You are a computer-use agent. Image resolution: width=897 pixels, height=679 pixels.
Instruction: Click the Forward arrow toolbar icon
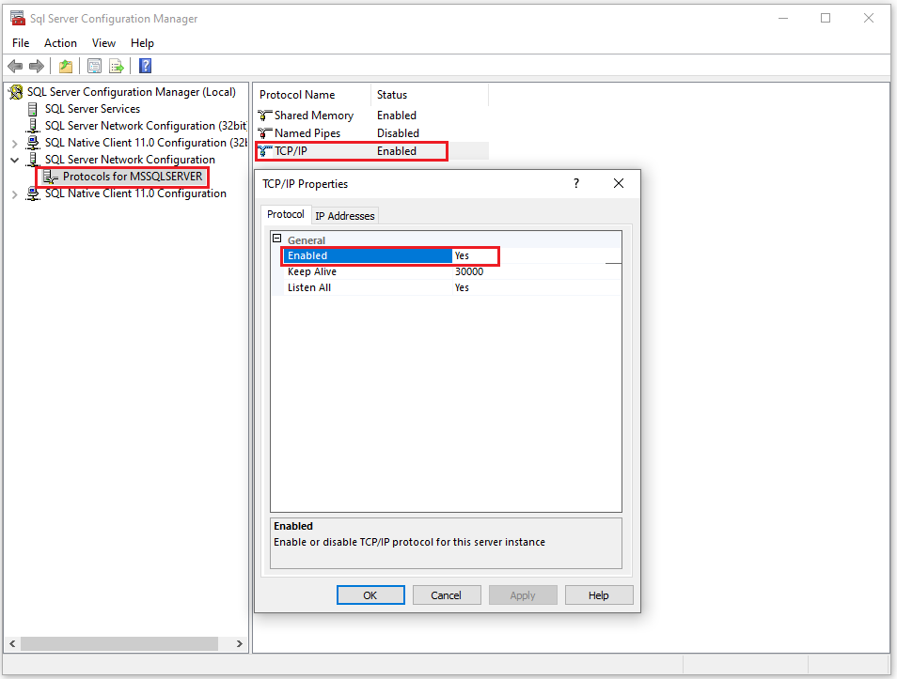point(37,66)
